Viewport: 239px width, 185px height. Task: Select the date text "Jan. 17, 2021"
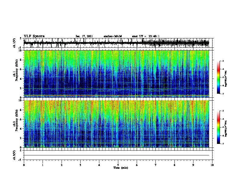click(84, 36)
